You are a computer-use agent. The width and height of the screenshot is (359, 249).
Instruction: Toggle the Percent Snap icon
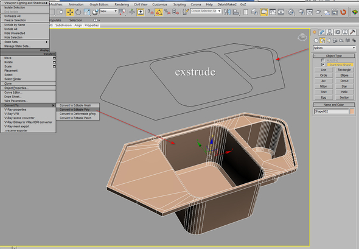[x=167, y=12]
